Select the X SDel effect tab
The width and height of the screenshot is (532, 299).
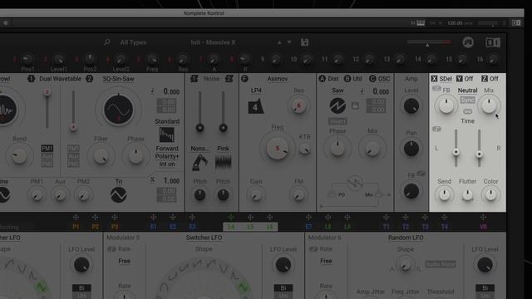tap(441, 79)
